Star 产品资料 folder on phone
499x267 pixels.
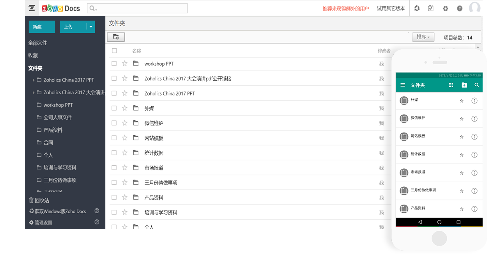coord(462,209)
